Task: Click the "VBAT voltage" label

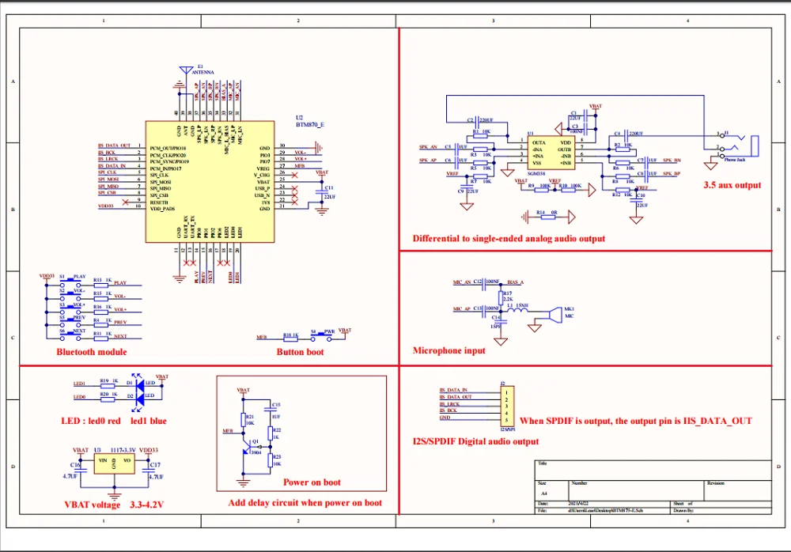Action: pos(93,505)
